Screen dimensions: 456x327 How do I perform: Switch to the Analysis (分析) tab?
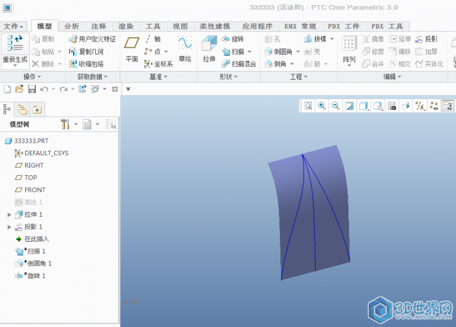point(72,26)
